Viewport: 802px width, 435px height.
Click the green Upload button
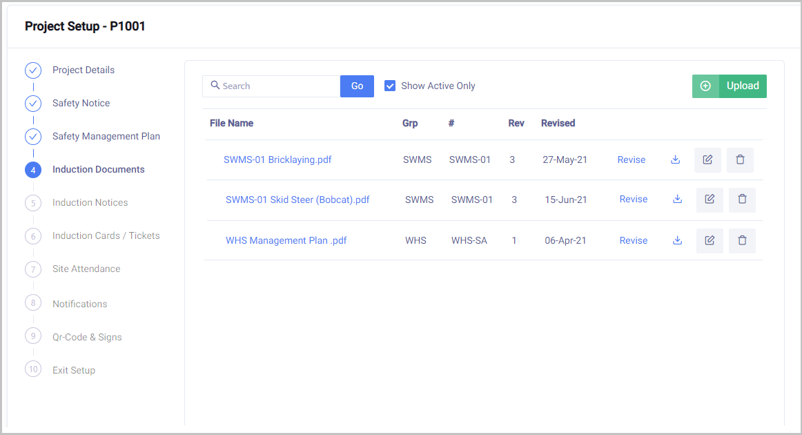(x=730, y=86)
